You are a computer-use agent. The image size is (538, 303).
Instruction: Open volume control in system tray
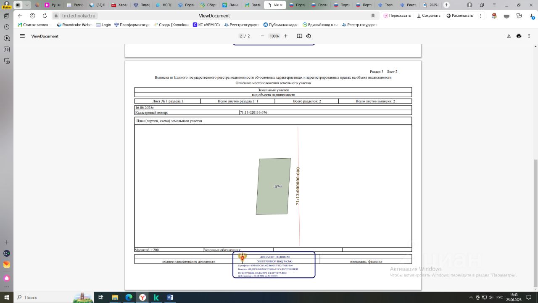490,298
